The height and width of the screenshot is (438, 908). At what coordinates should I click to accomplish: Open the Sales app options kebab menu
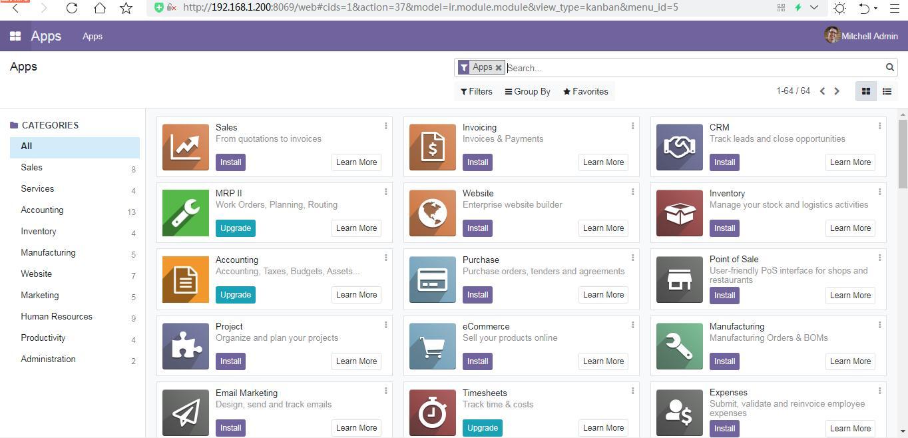385,126
